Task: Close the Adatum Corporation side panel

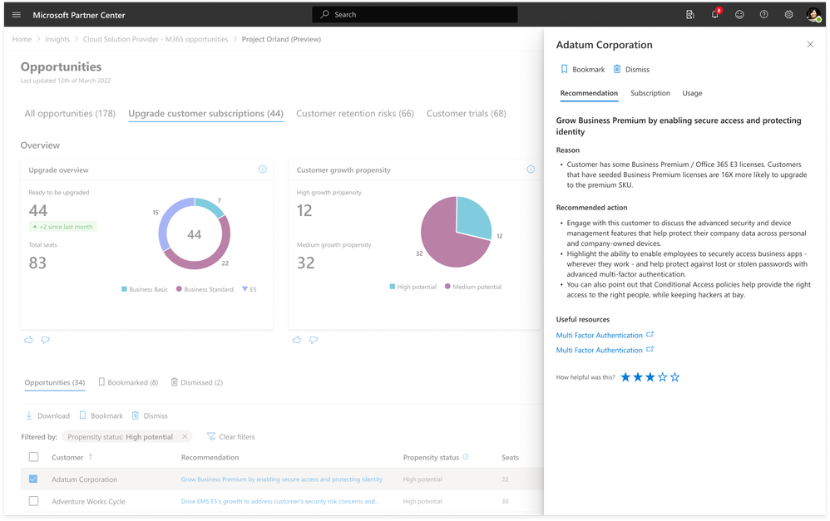Action: pos(810,44)
